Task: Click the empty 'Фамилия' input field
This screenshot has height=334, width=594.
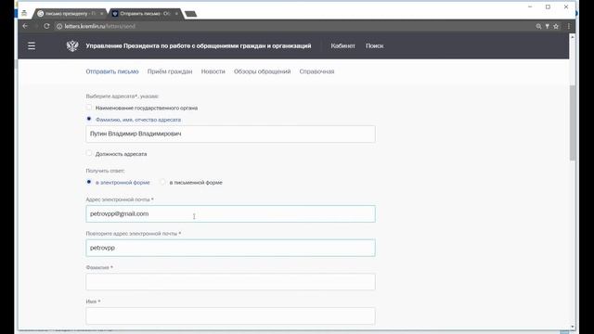Action: point(230,282)
